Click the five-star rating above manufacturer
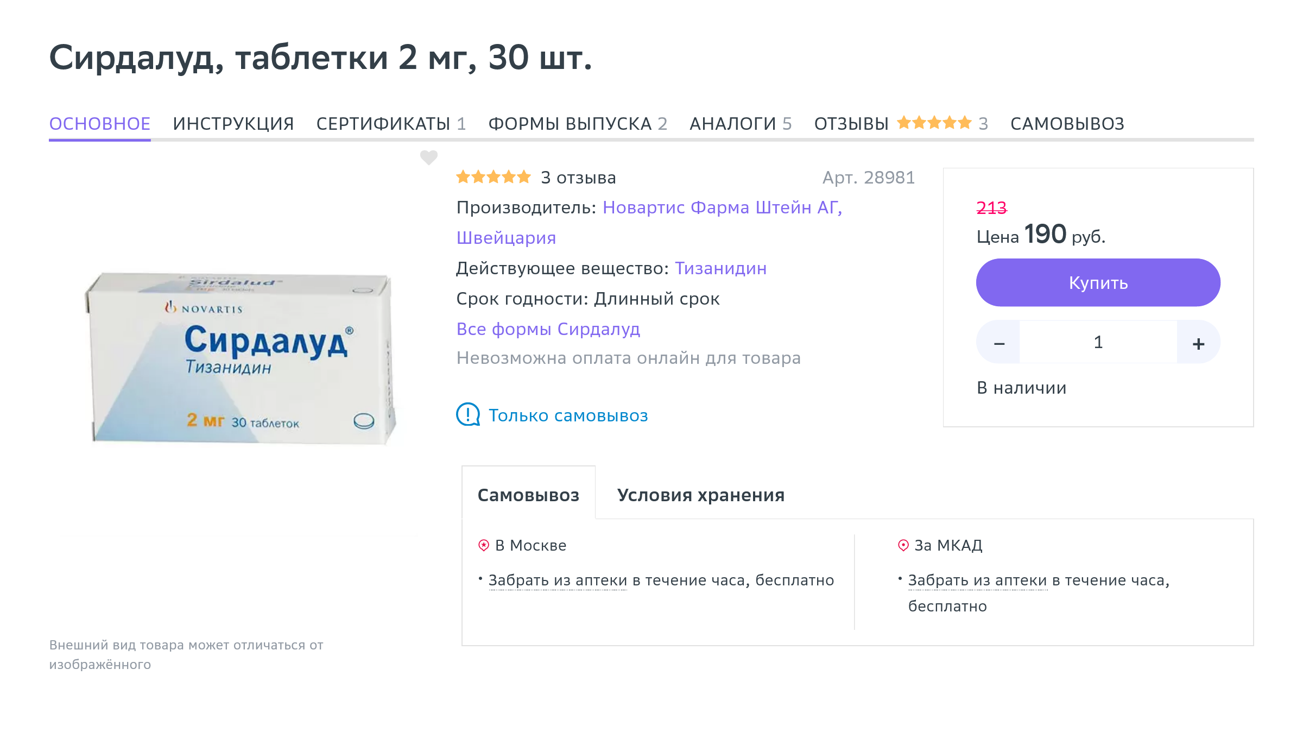This screenshot has height=732, width=1303. tap(494, 177)
